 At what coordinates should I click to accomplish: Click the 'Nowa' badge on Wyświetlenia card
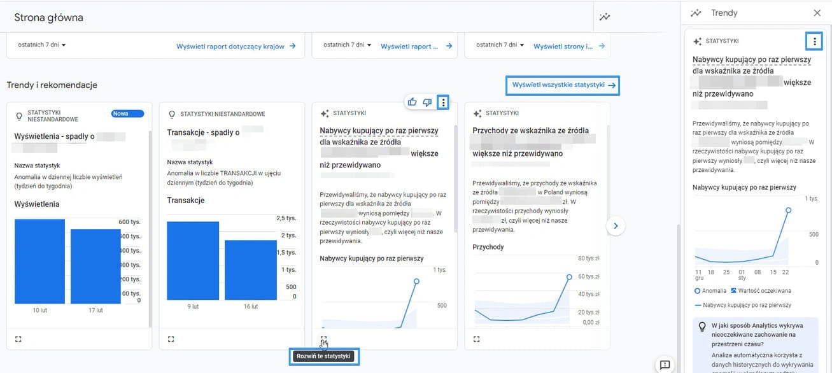pos(128,114)
